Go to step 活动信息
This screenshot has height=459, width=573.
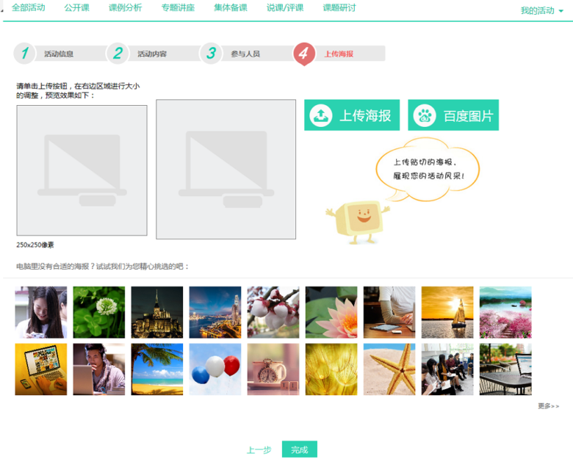point(59,54)
